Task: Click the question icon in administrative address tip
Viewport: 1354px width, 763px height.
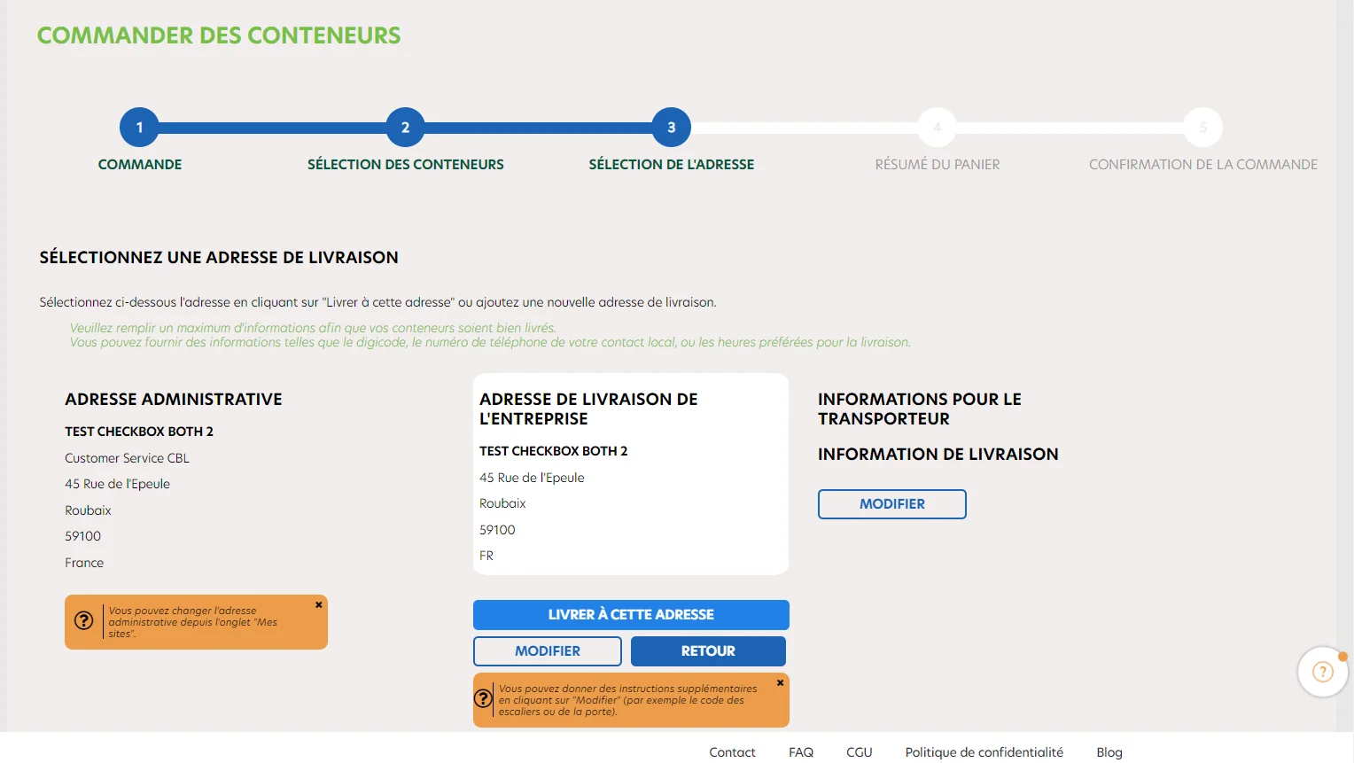Action: 84,621
